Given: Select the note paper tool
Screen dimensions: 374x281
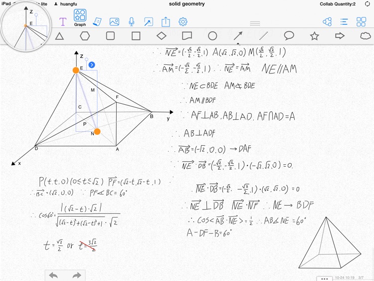Looking at the screenshot, I should [x=97, y=22].
